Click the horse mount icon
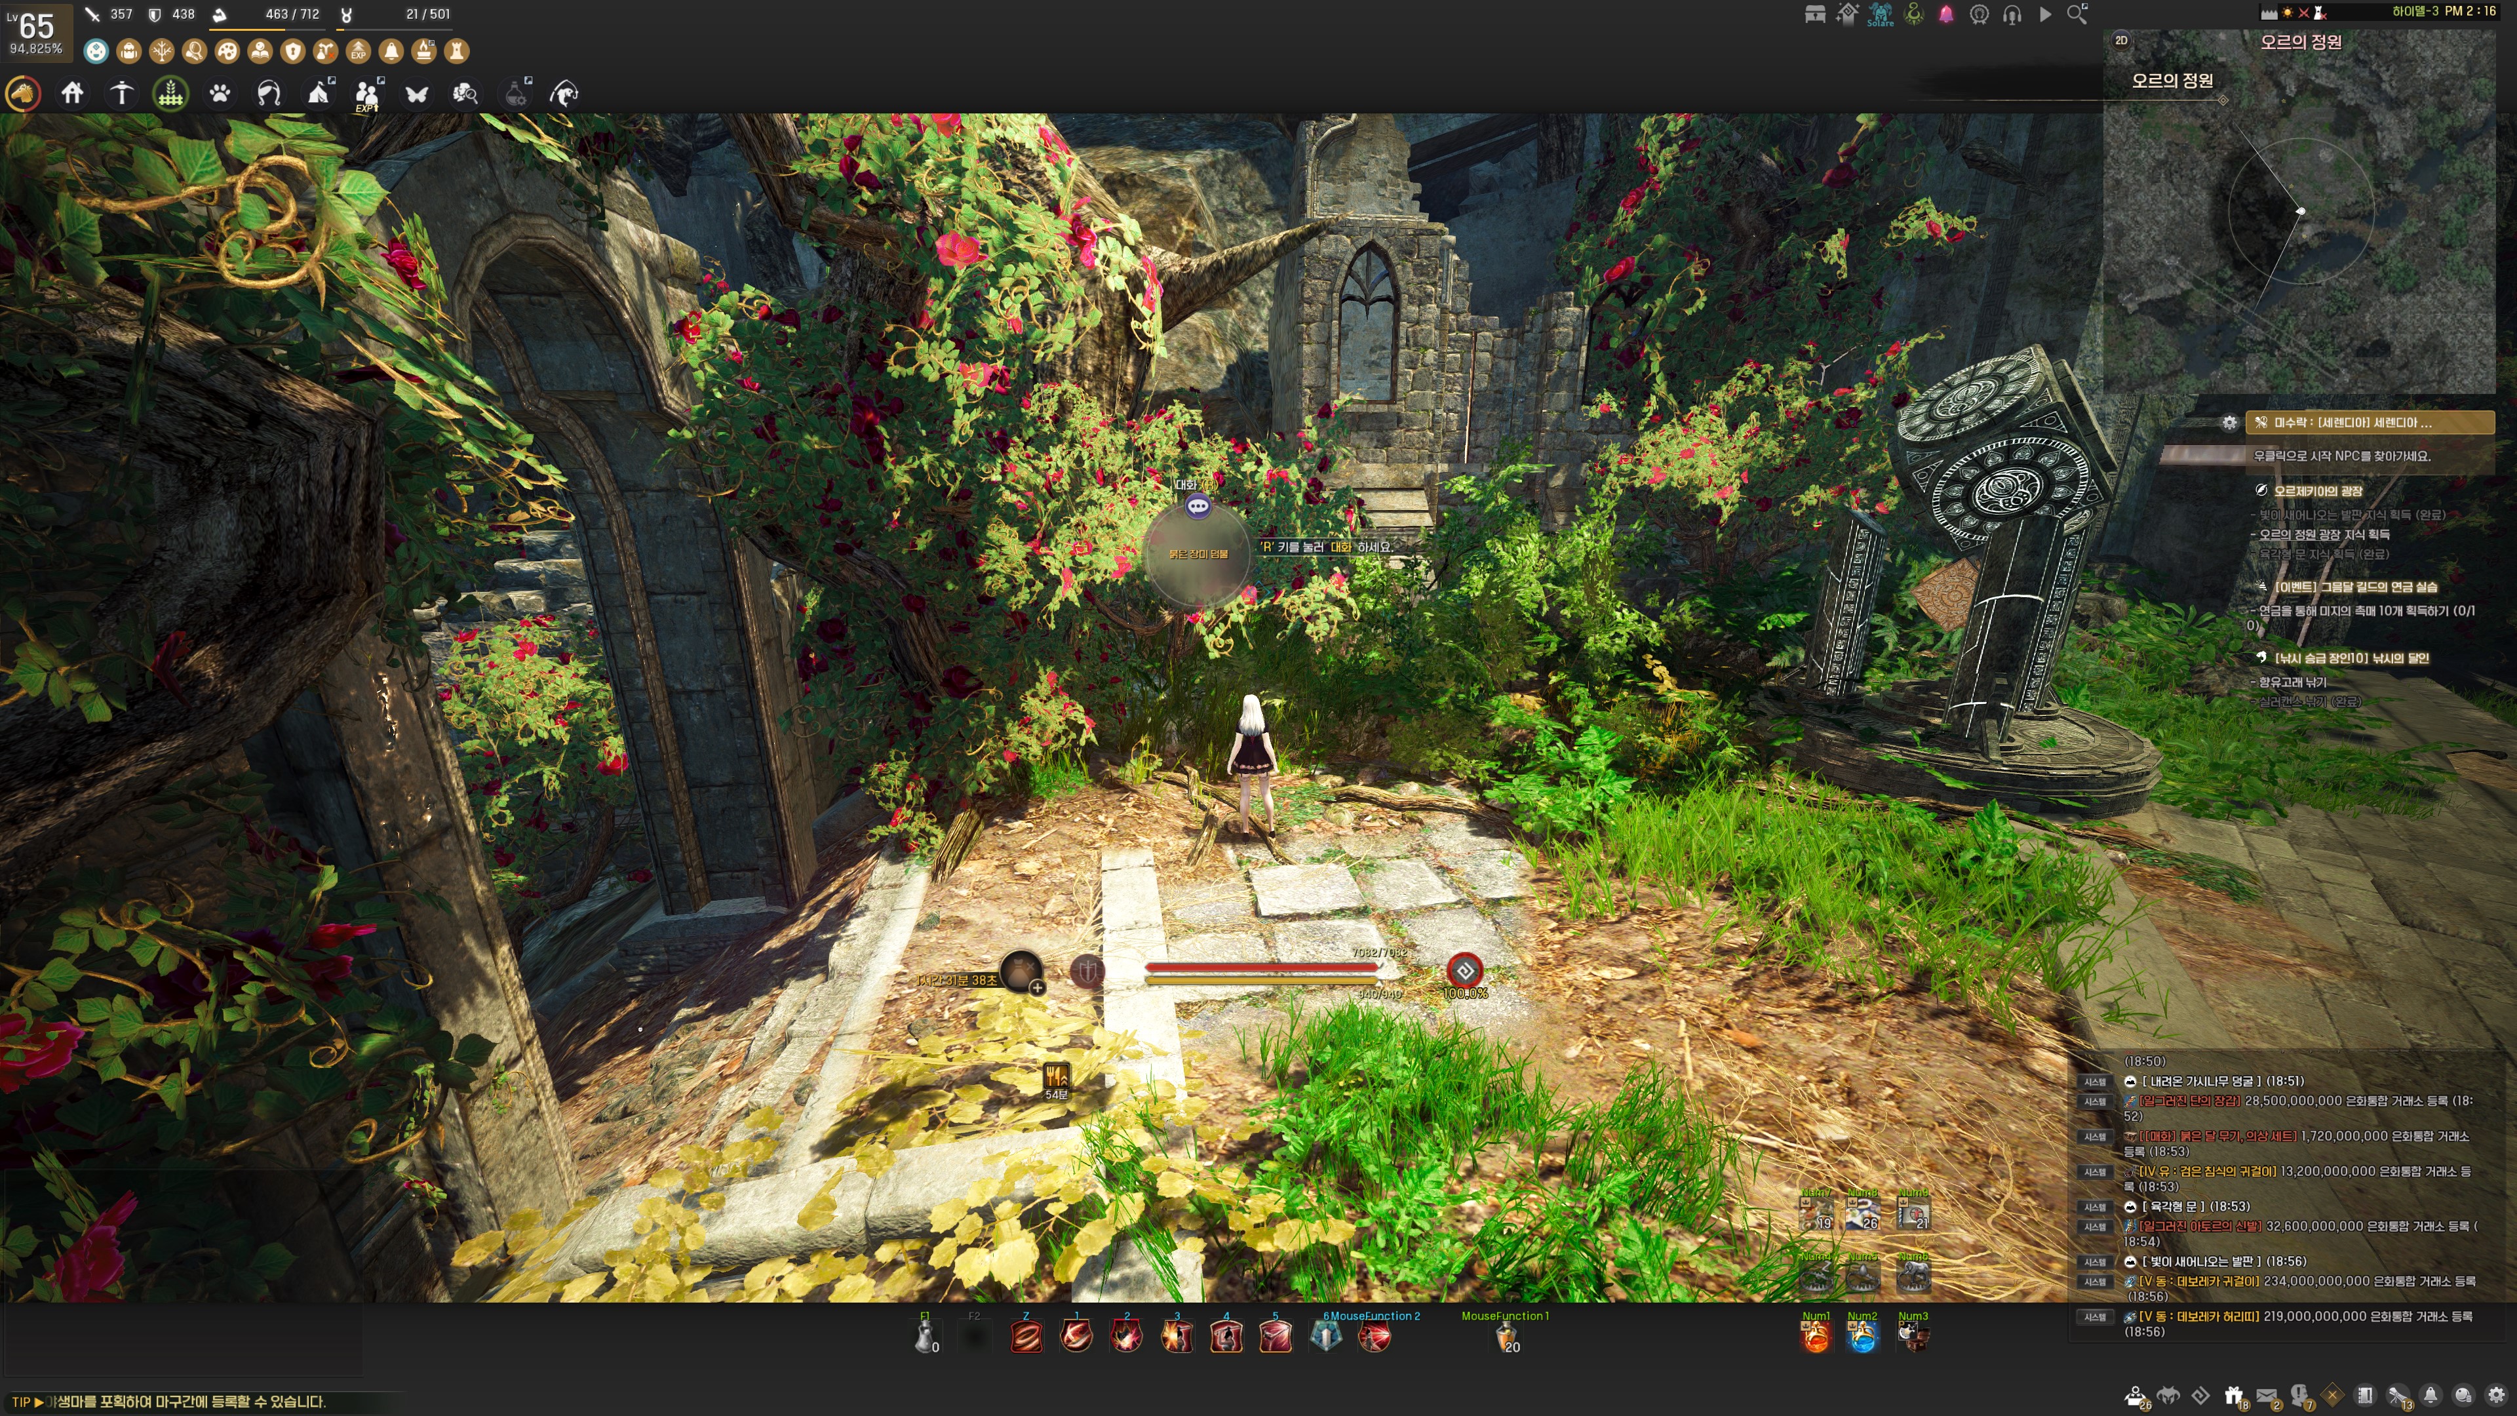Image resolution: width=2517 pixels, height=1416 pixels. [24, 94]
